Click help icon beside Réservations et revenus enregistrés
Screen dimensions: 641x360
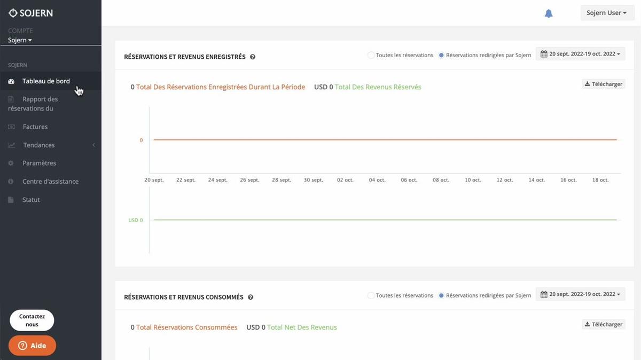click(x=253, y=57)
